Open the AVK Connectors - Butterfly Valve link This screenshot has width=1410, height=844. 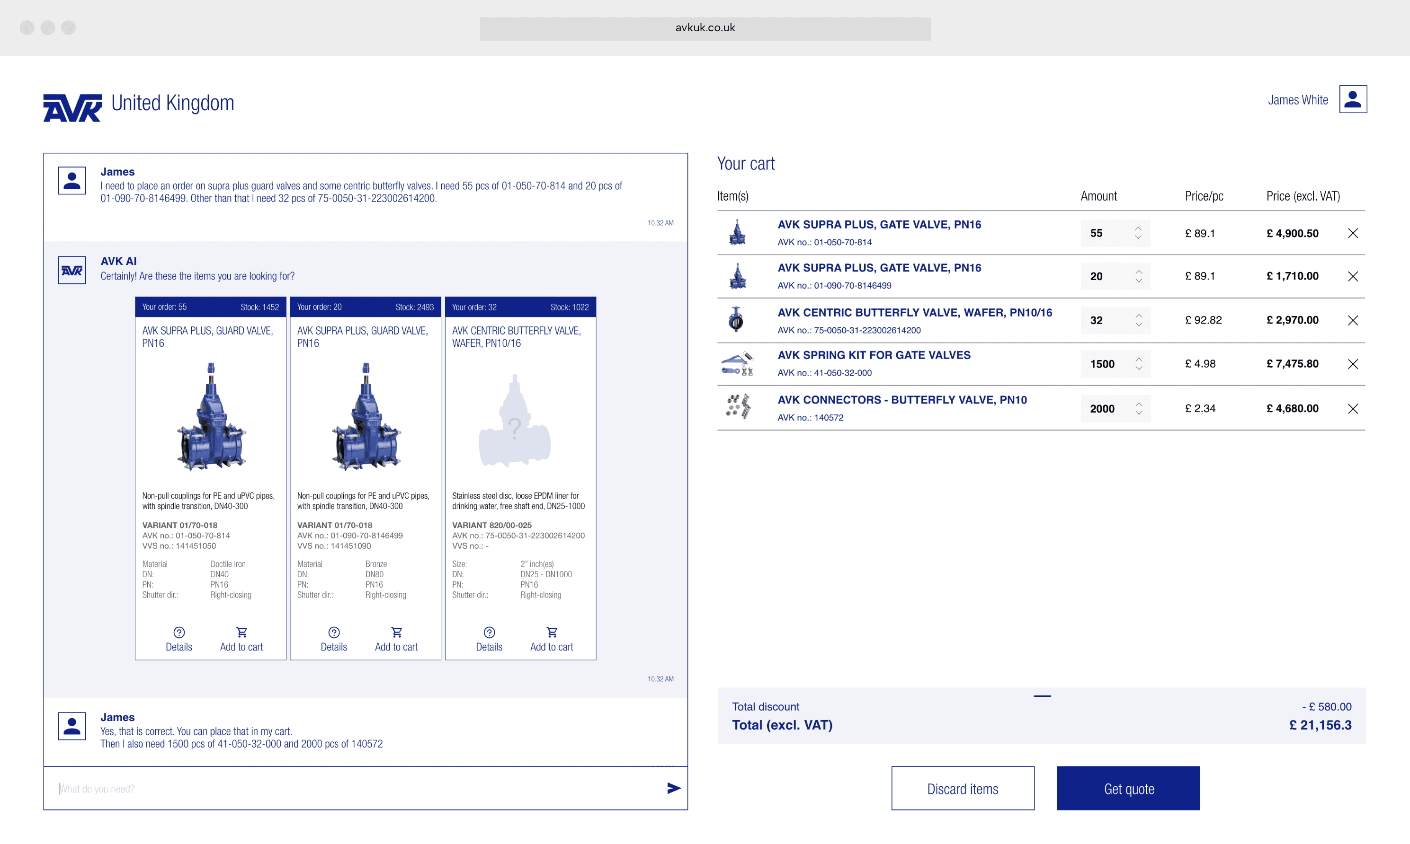click(x=902, y=400)
